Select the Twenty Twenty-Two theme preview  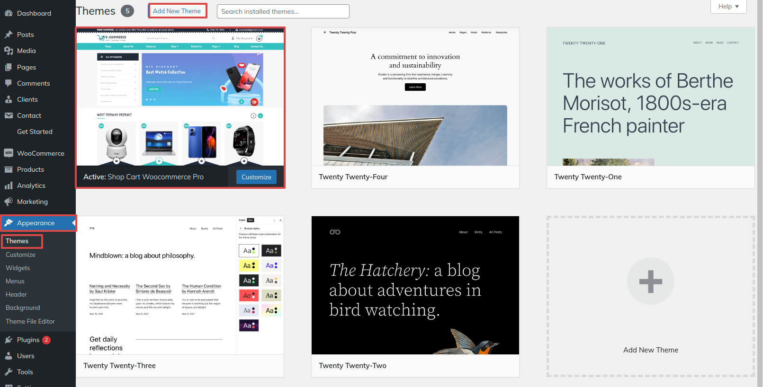(x=415, y=285)
